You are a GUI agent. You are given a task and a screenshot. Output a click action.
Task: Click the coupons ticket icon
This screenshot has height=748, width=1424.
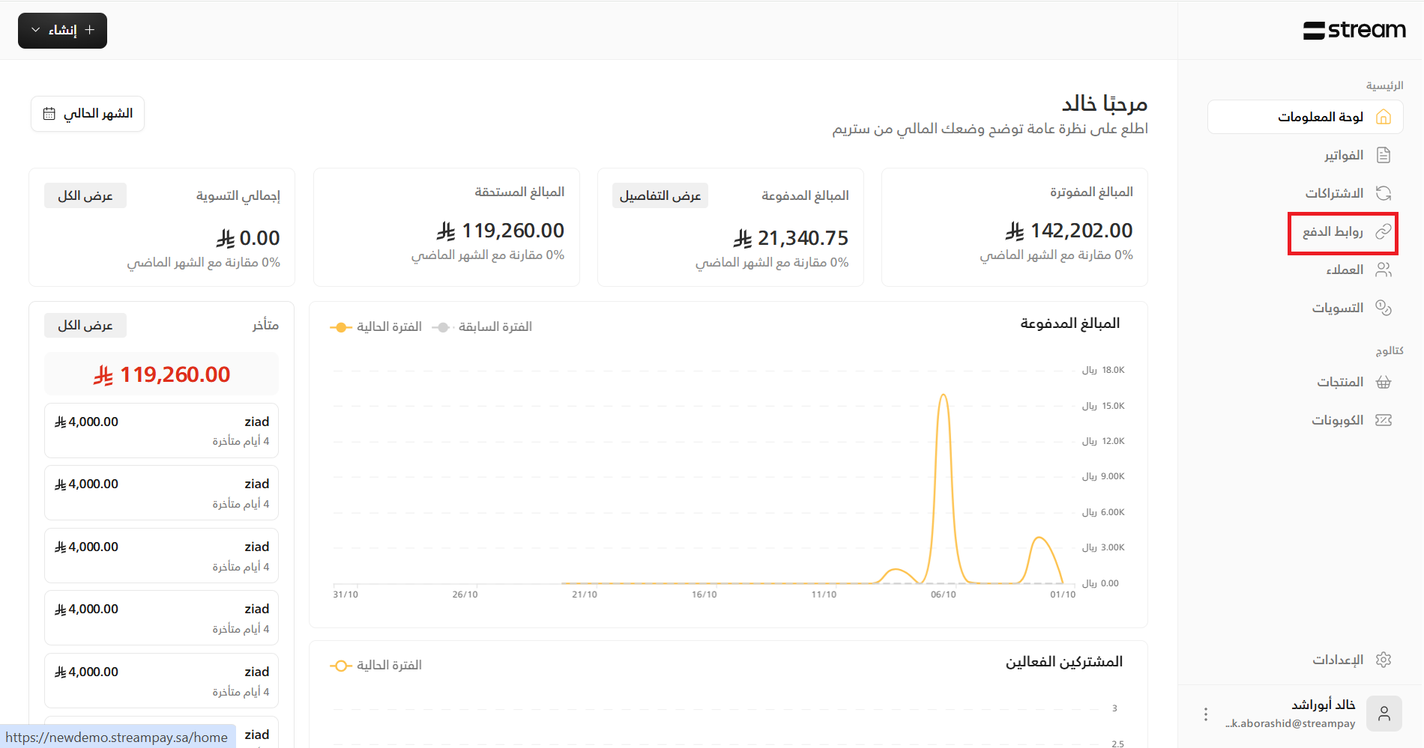pyautogui.click(x=1384, y=420)
